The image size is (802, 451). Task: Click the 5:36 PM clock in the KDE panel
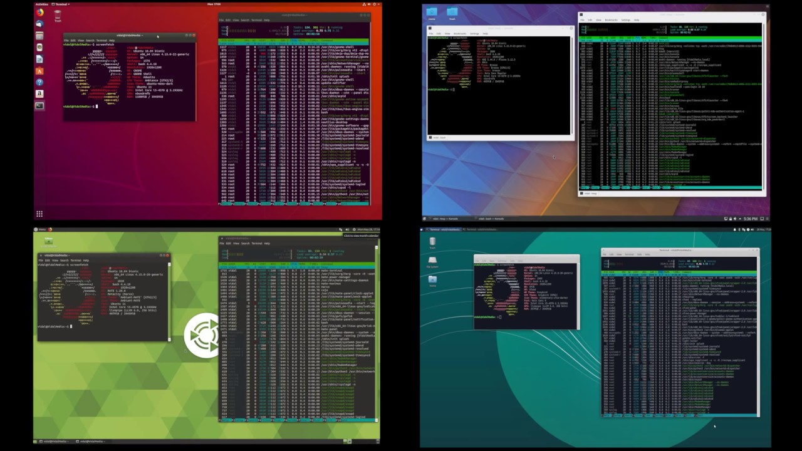[x=751, y=219]
